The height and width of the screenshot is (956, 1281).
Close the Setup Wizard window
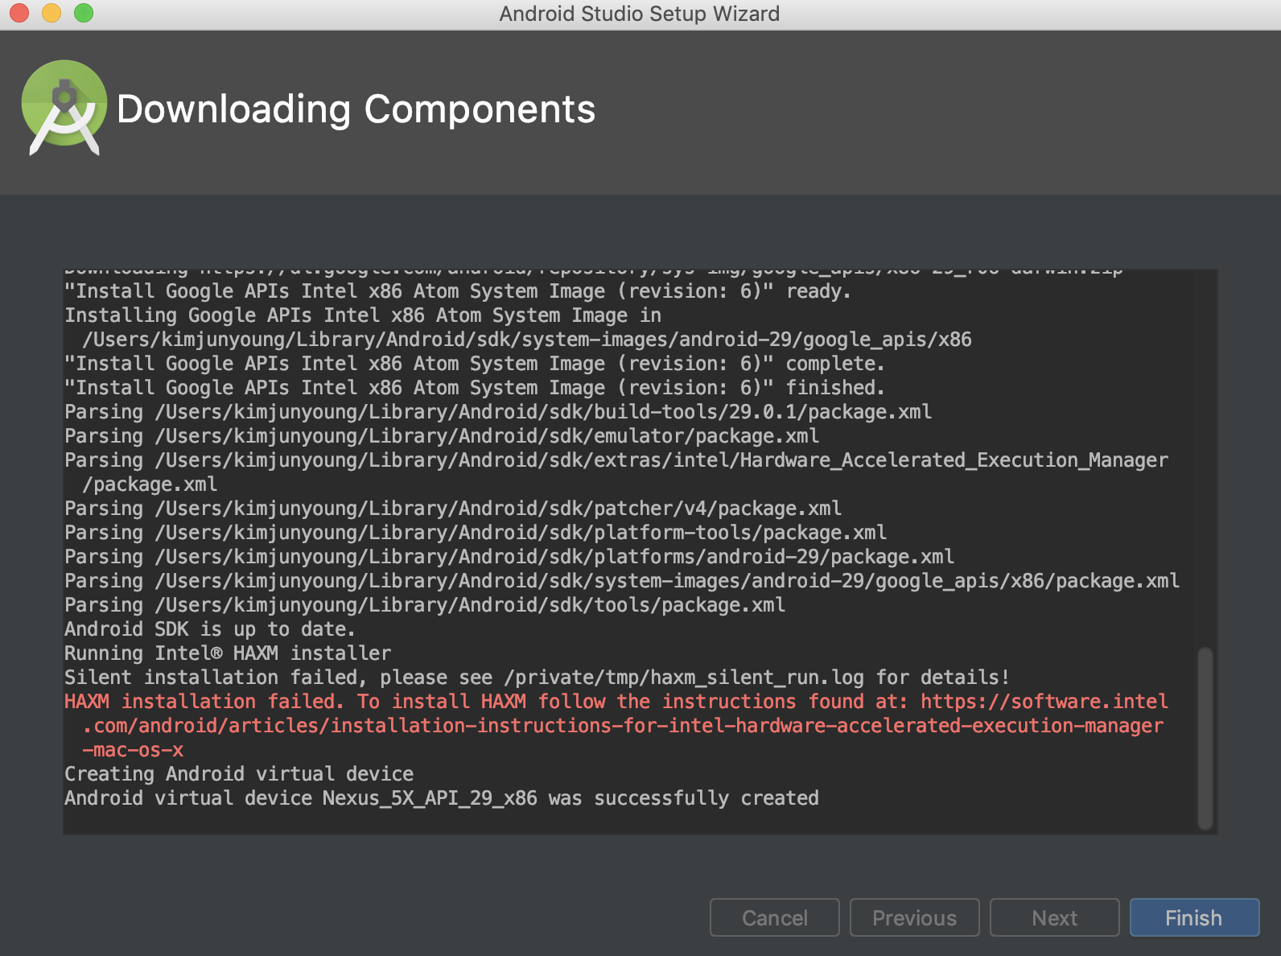click(19, 13)
